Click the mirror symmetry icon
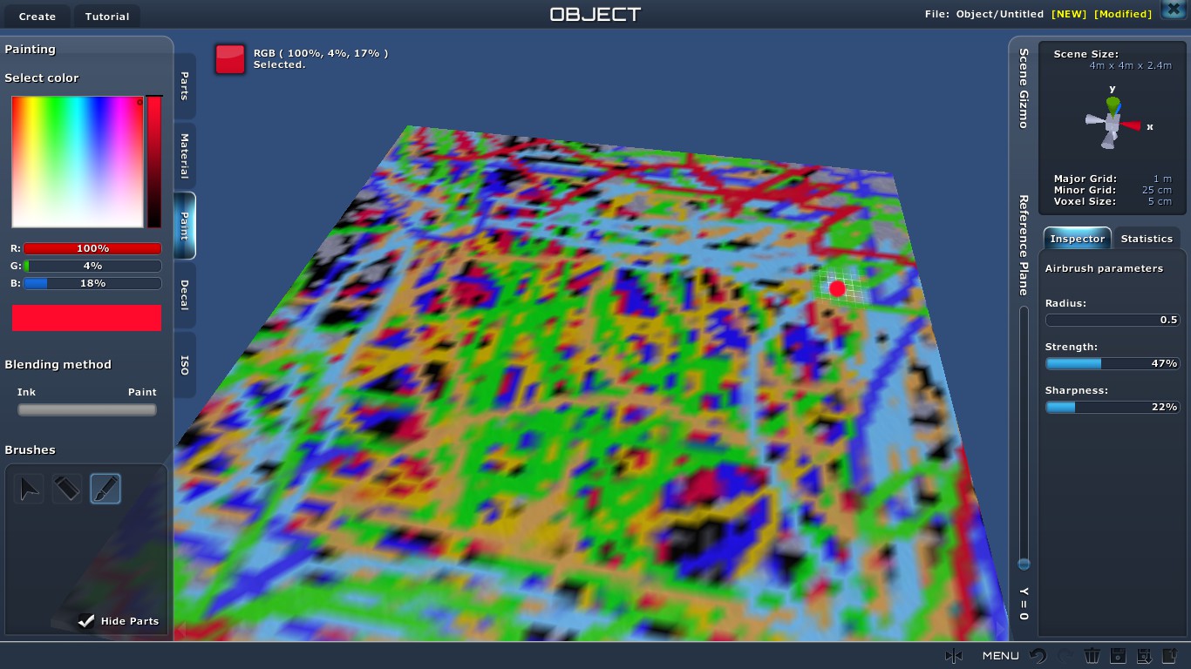 click(953, 656)
